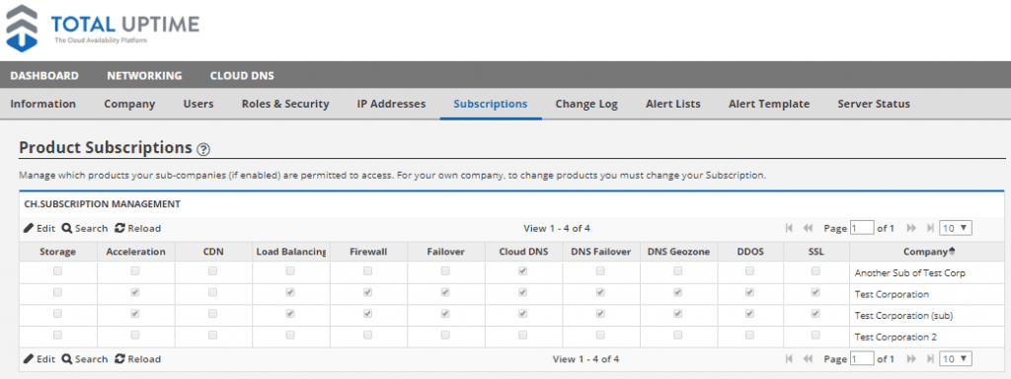The image size is (1011, 379).
Task: Open the DASHBOARD menu
Action: pyautogui.click(x=44, y=76)
